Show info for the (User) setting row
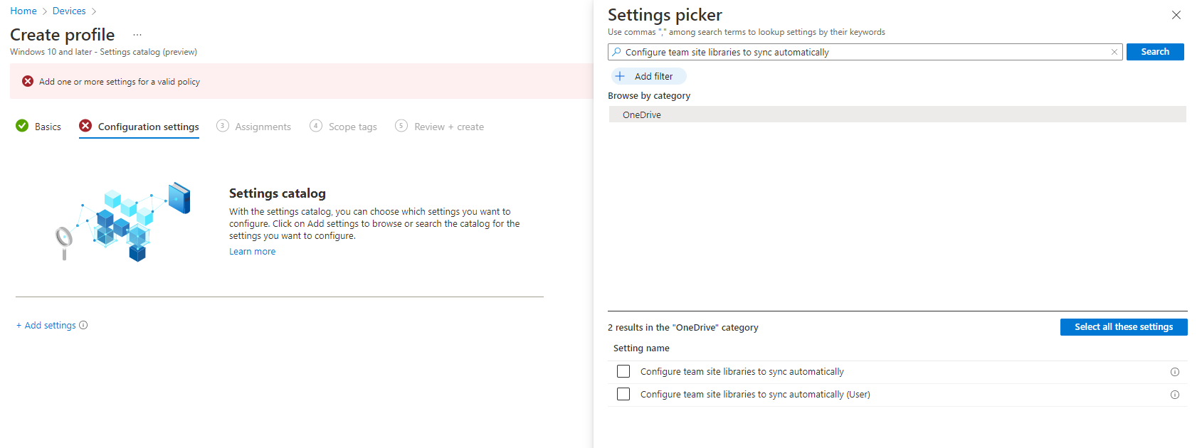 [x=1175, y=395]
